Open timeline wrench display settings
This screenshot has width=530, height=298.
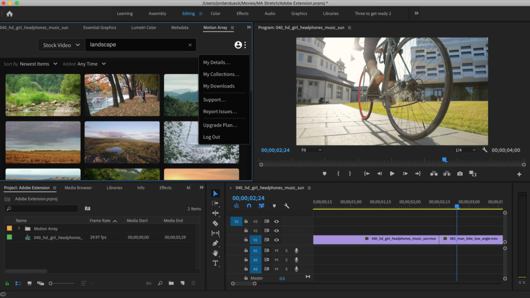pyautogui.click(x=287, y=206)
